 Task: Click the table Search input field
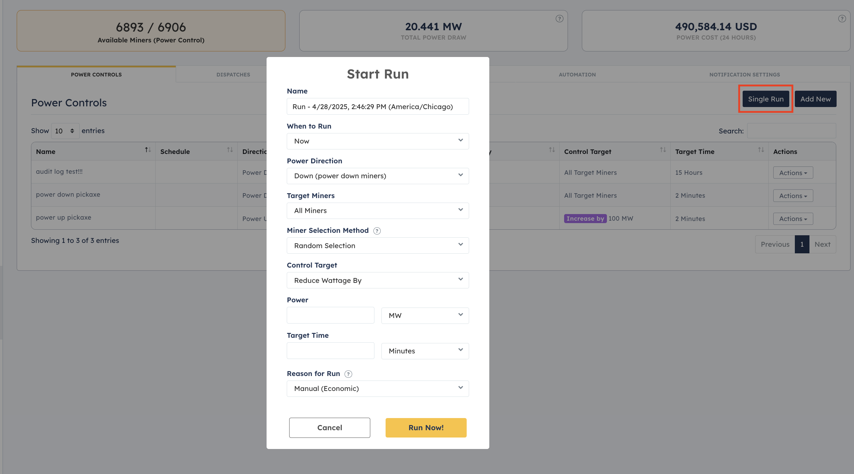pos(791,131)
